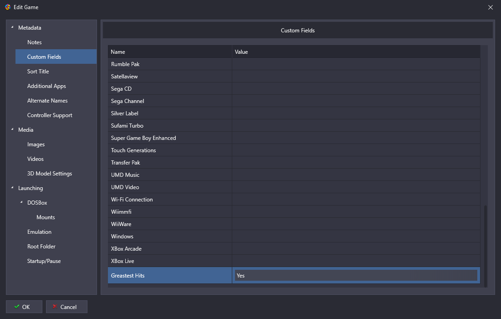Open the Sort Title page
The height and width of the screenshot is (319, 501).
tap(38, 71)
